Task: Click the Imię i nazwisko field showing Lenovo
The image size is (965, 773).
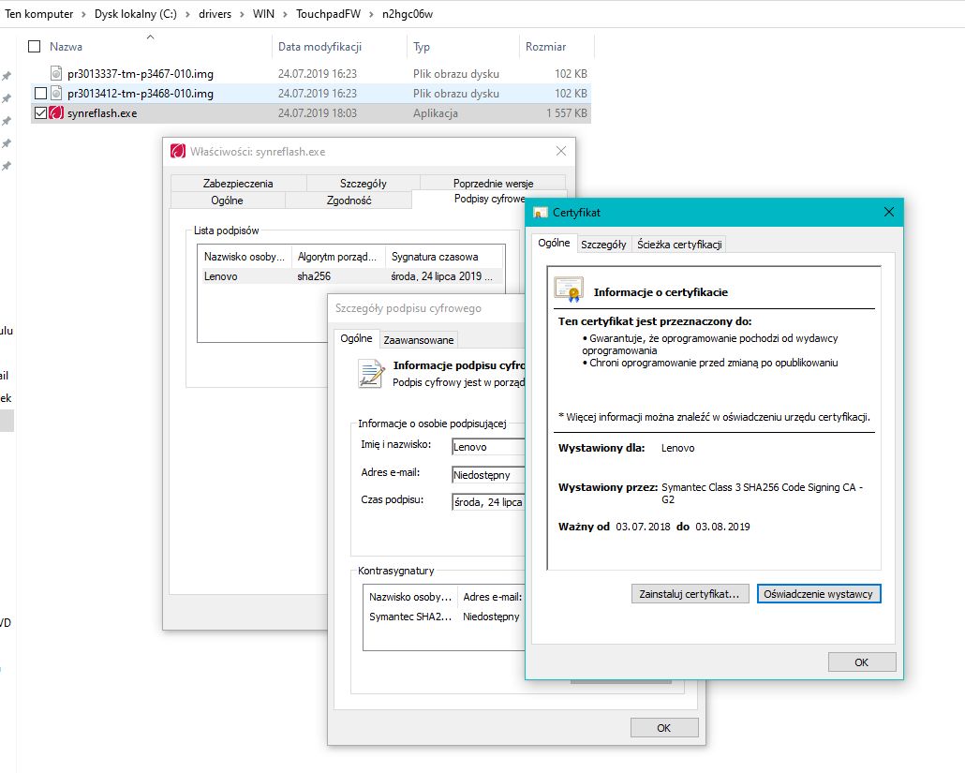Action: [x=489, y=447]
